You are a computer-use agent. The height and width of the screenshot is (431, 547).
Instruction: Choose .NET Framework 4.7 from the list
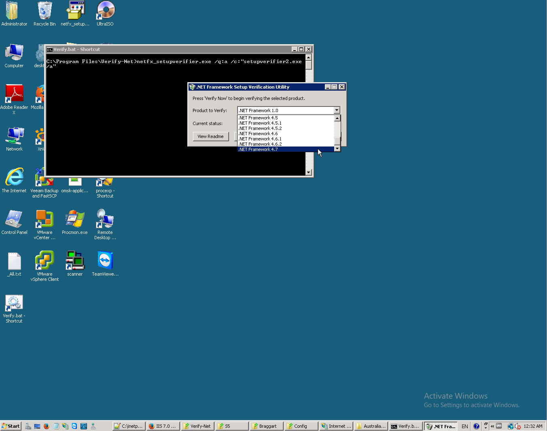(286, 149)
